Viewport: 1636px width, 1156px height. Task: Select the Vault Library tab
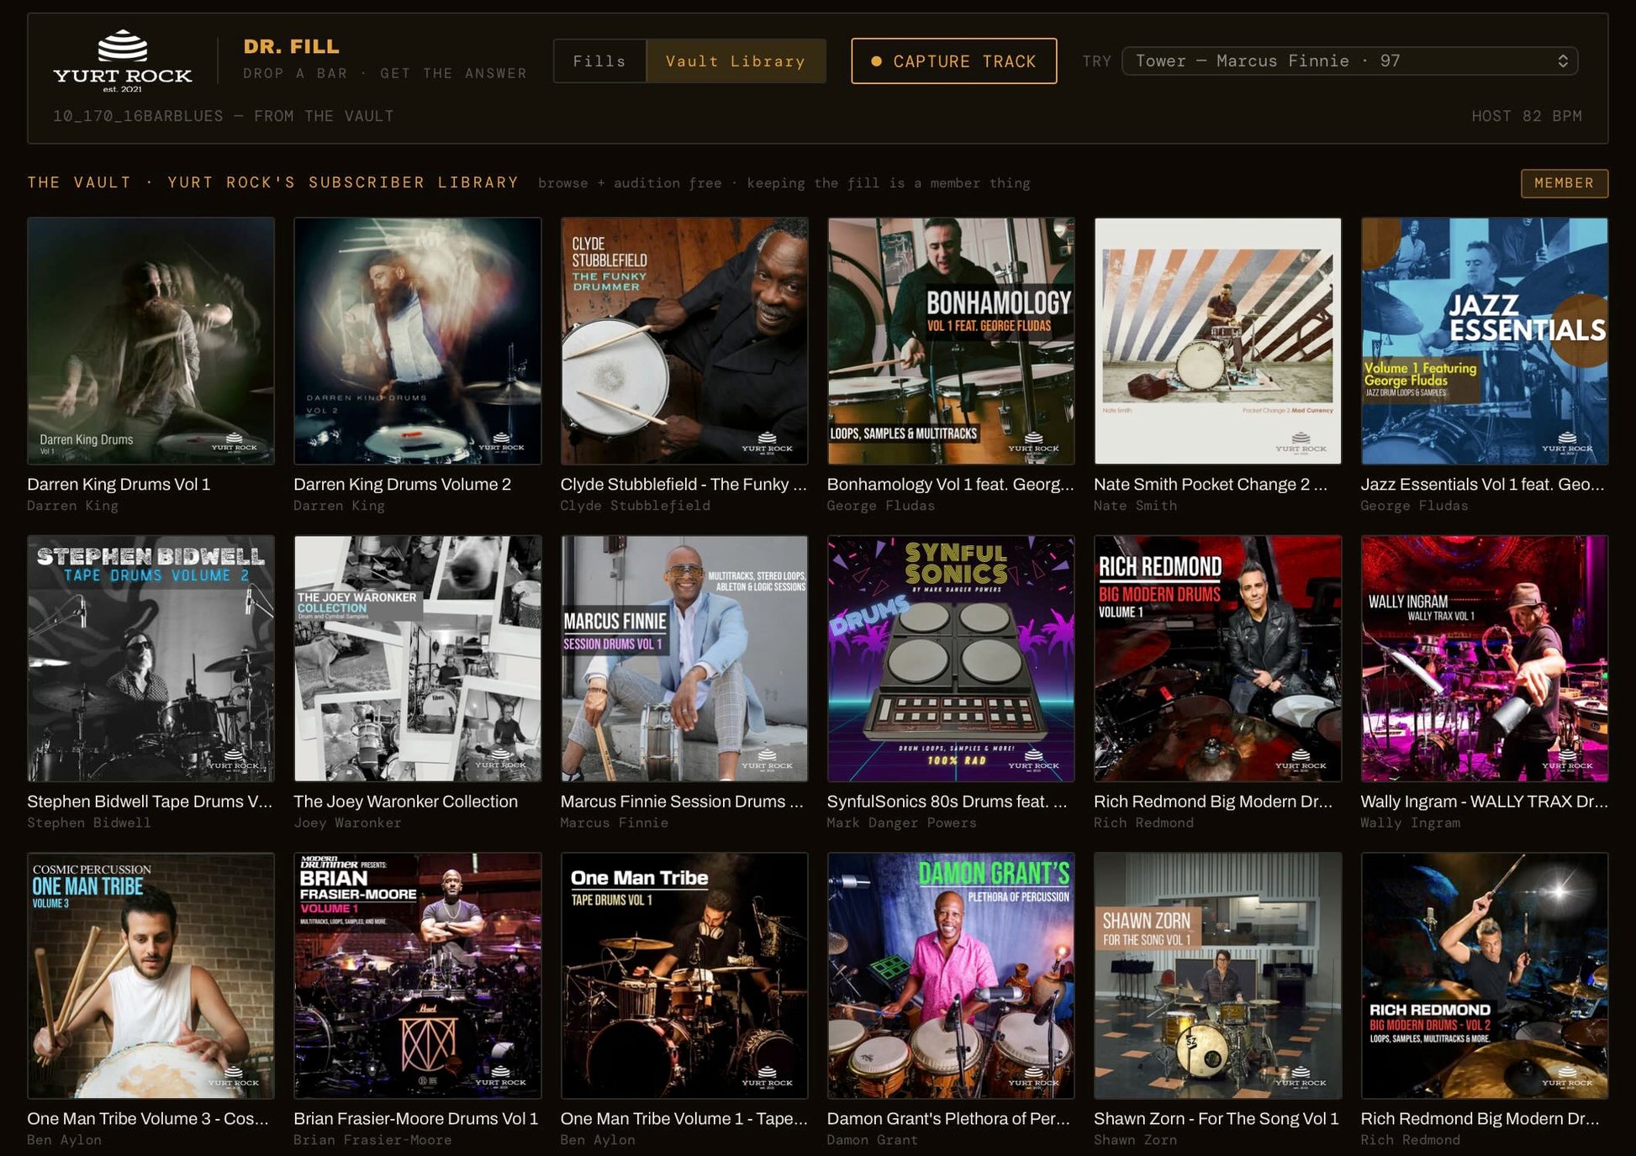tap(736, 61)
